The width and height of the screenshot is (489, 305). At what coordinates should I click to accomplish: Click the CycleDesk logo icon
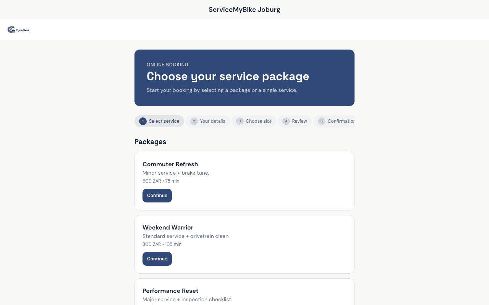point(11,29)
